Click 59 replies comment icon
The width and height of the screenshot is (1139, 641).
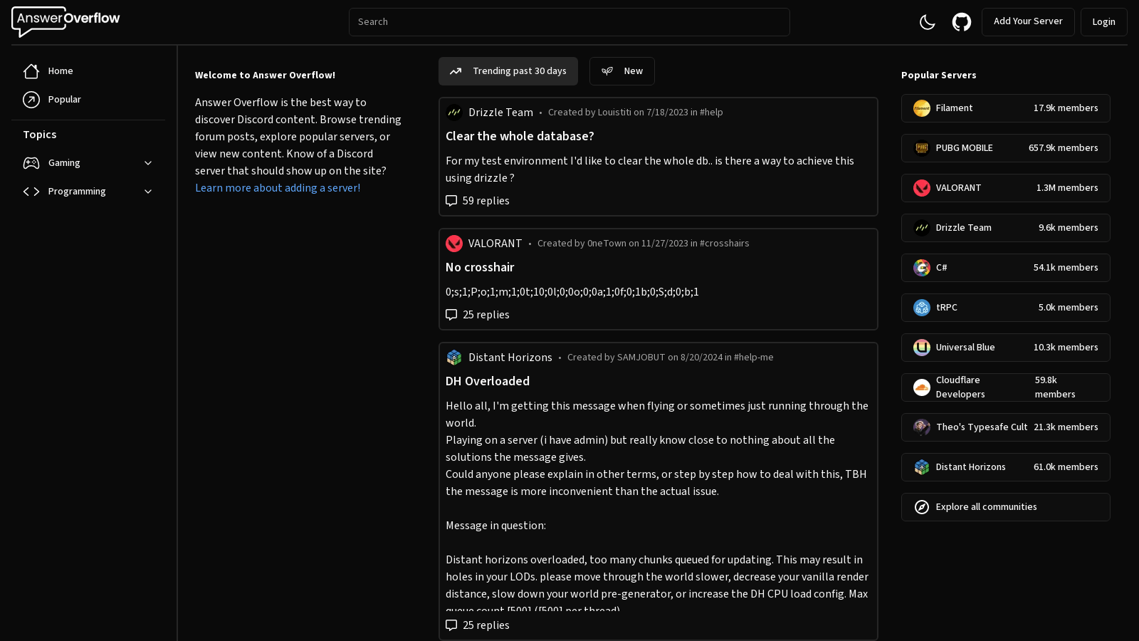451,201
